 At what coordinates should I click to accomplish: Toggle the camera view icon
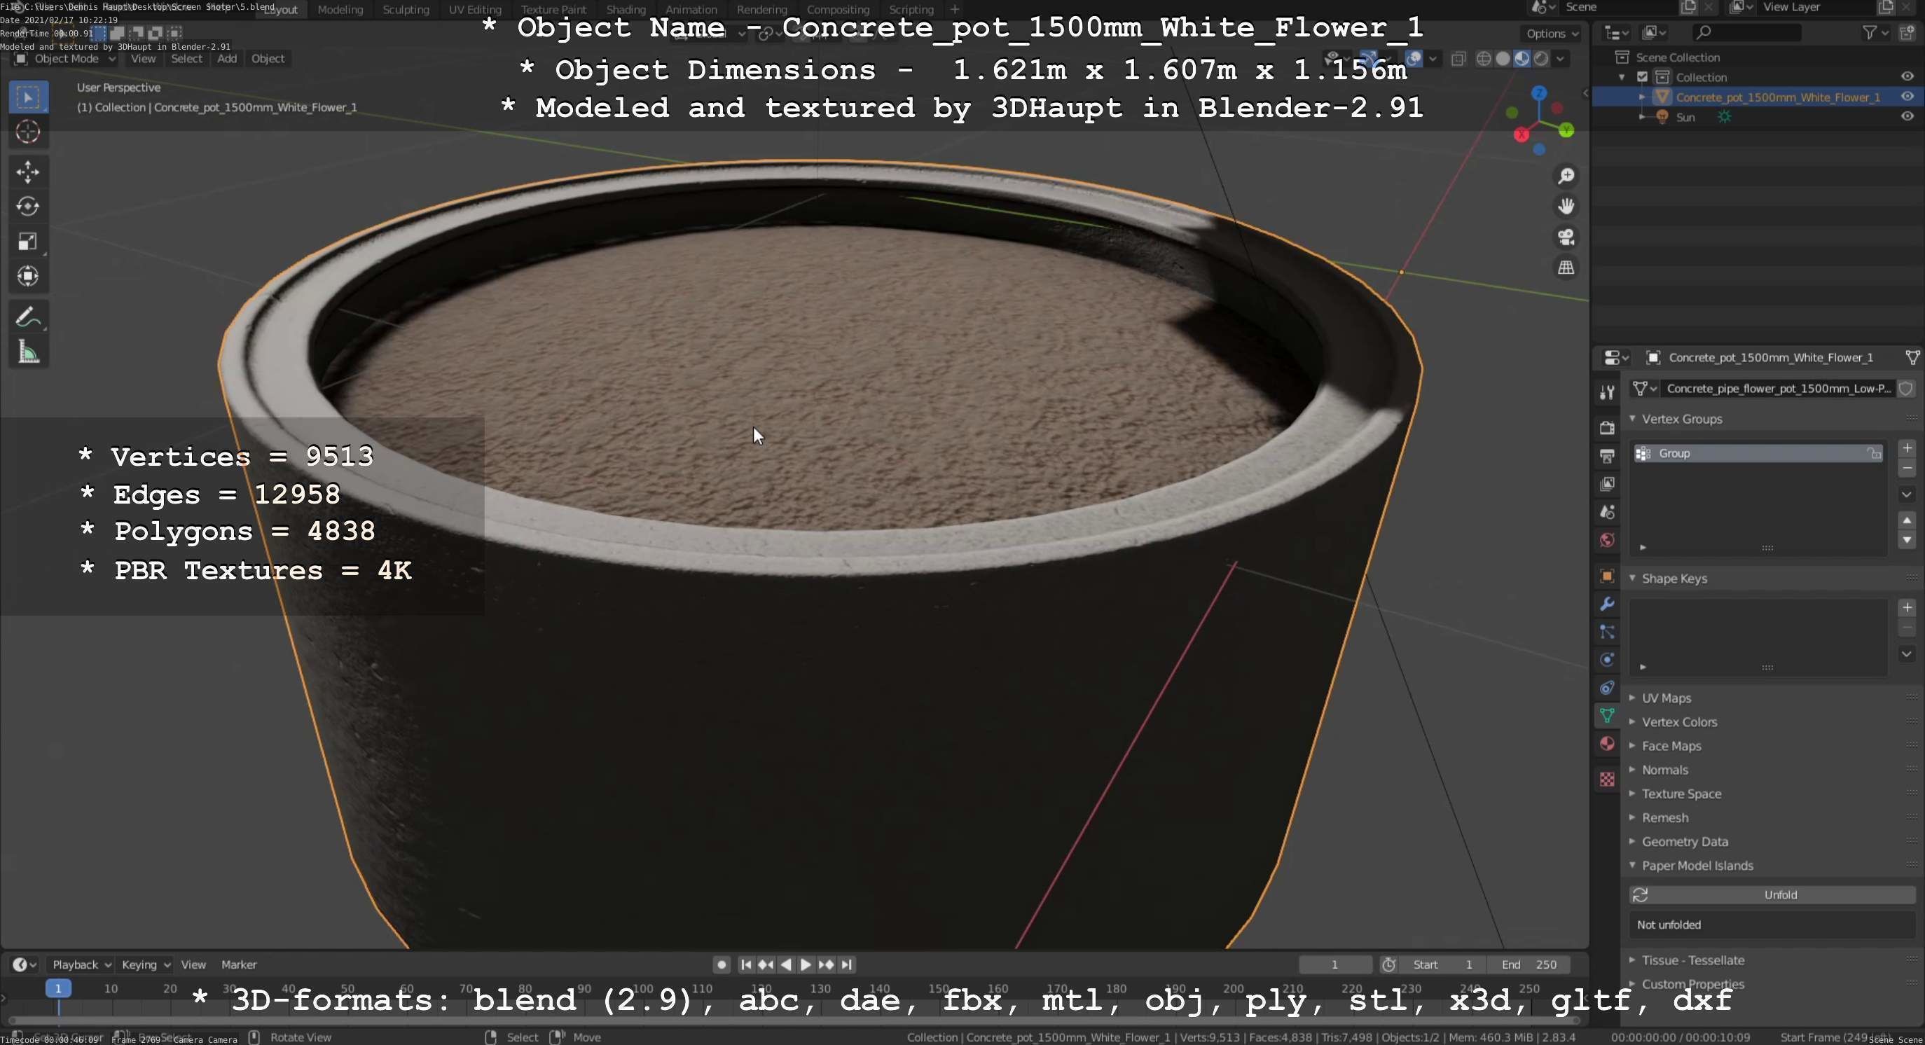coord(1566,237)
